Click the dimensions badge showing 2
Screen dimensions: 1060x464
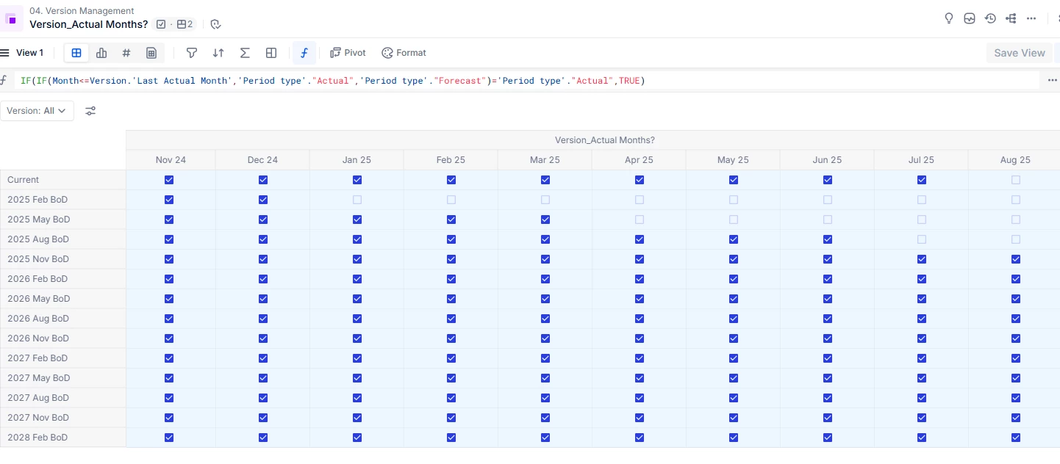point(185,24)
